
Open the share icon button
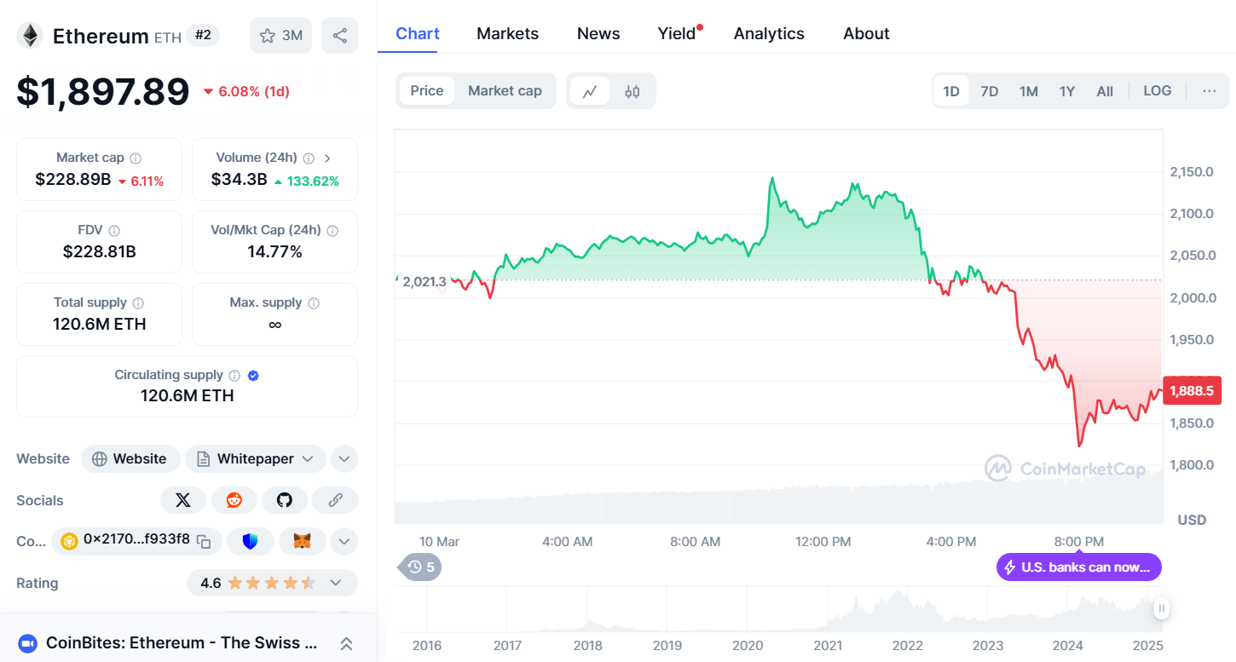tap(339, 36)
